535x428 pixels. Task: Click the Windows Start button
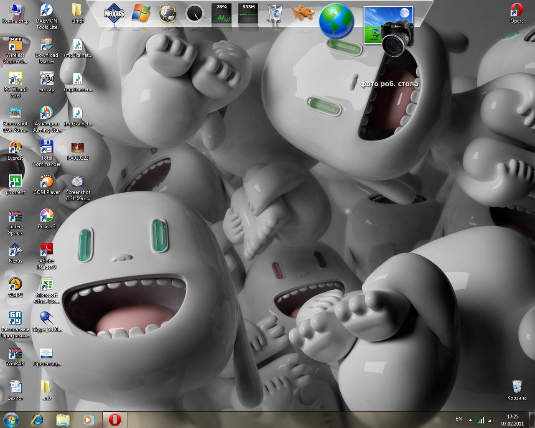(11, 419)
